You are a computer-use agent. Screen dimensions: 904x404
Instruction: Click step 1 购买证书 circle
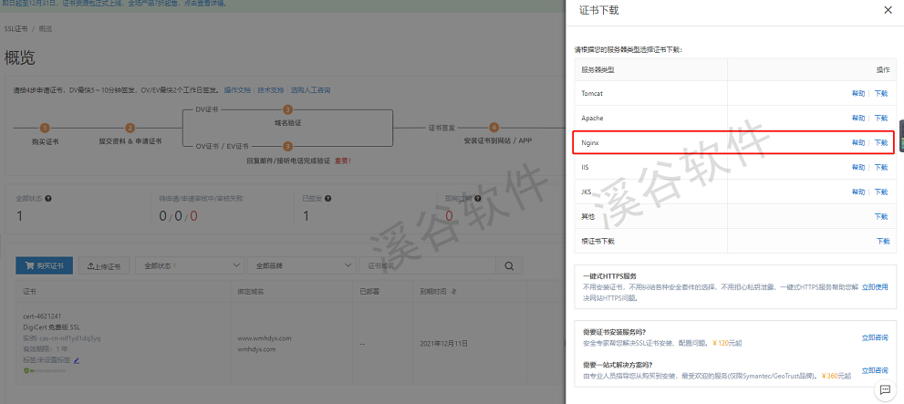pos(45,128)
